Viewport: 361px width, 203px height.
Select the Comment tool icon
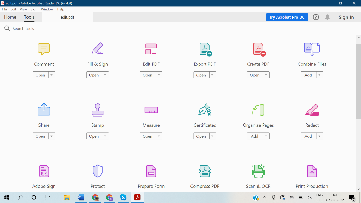[x=44, y=49]
